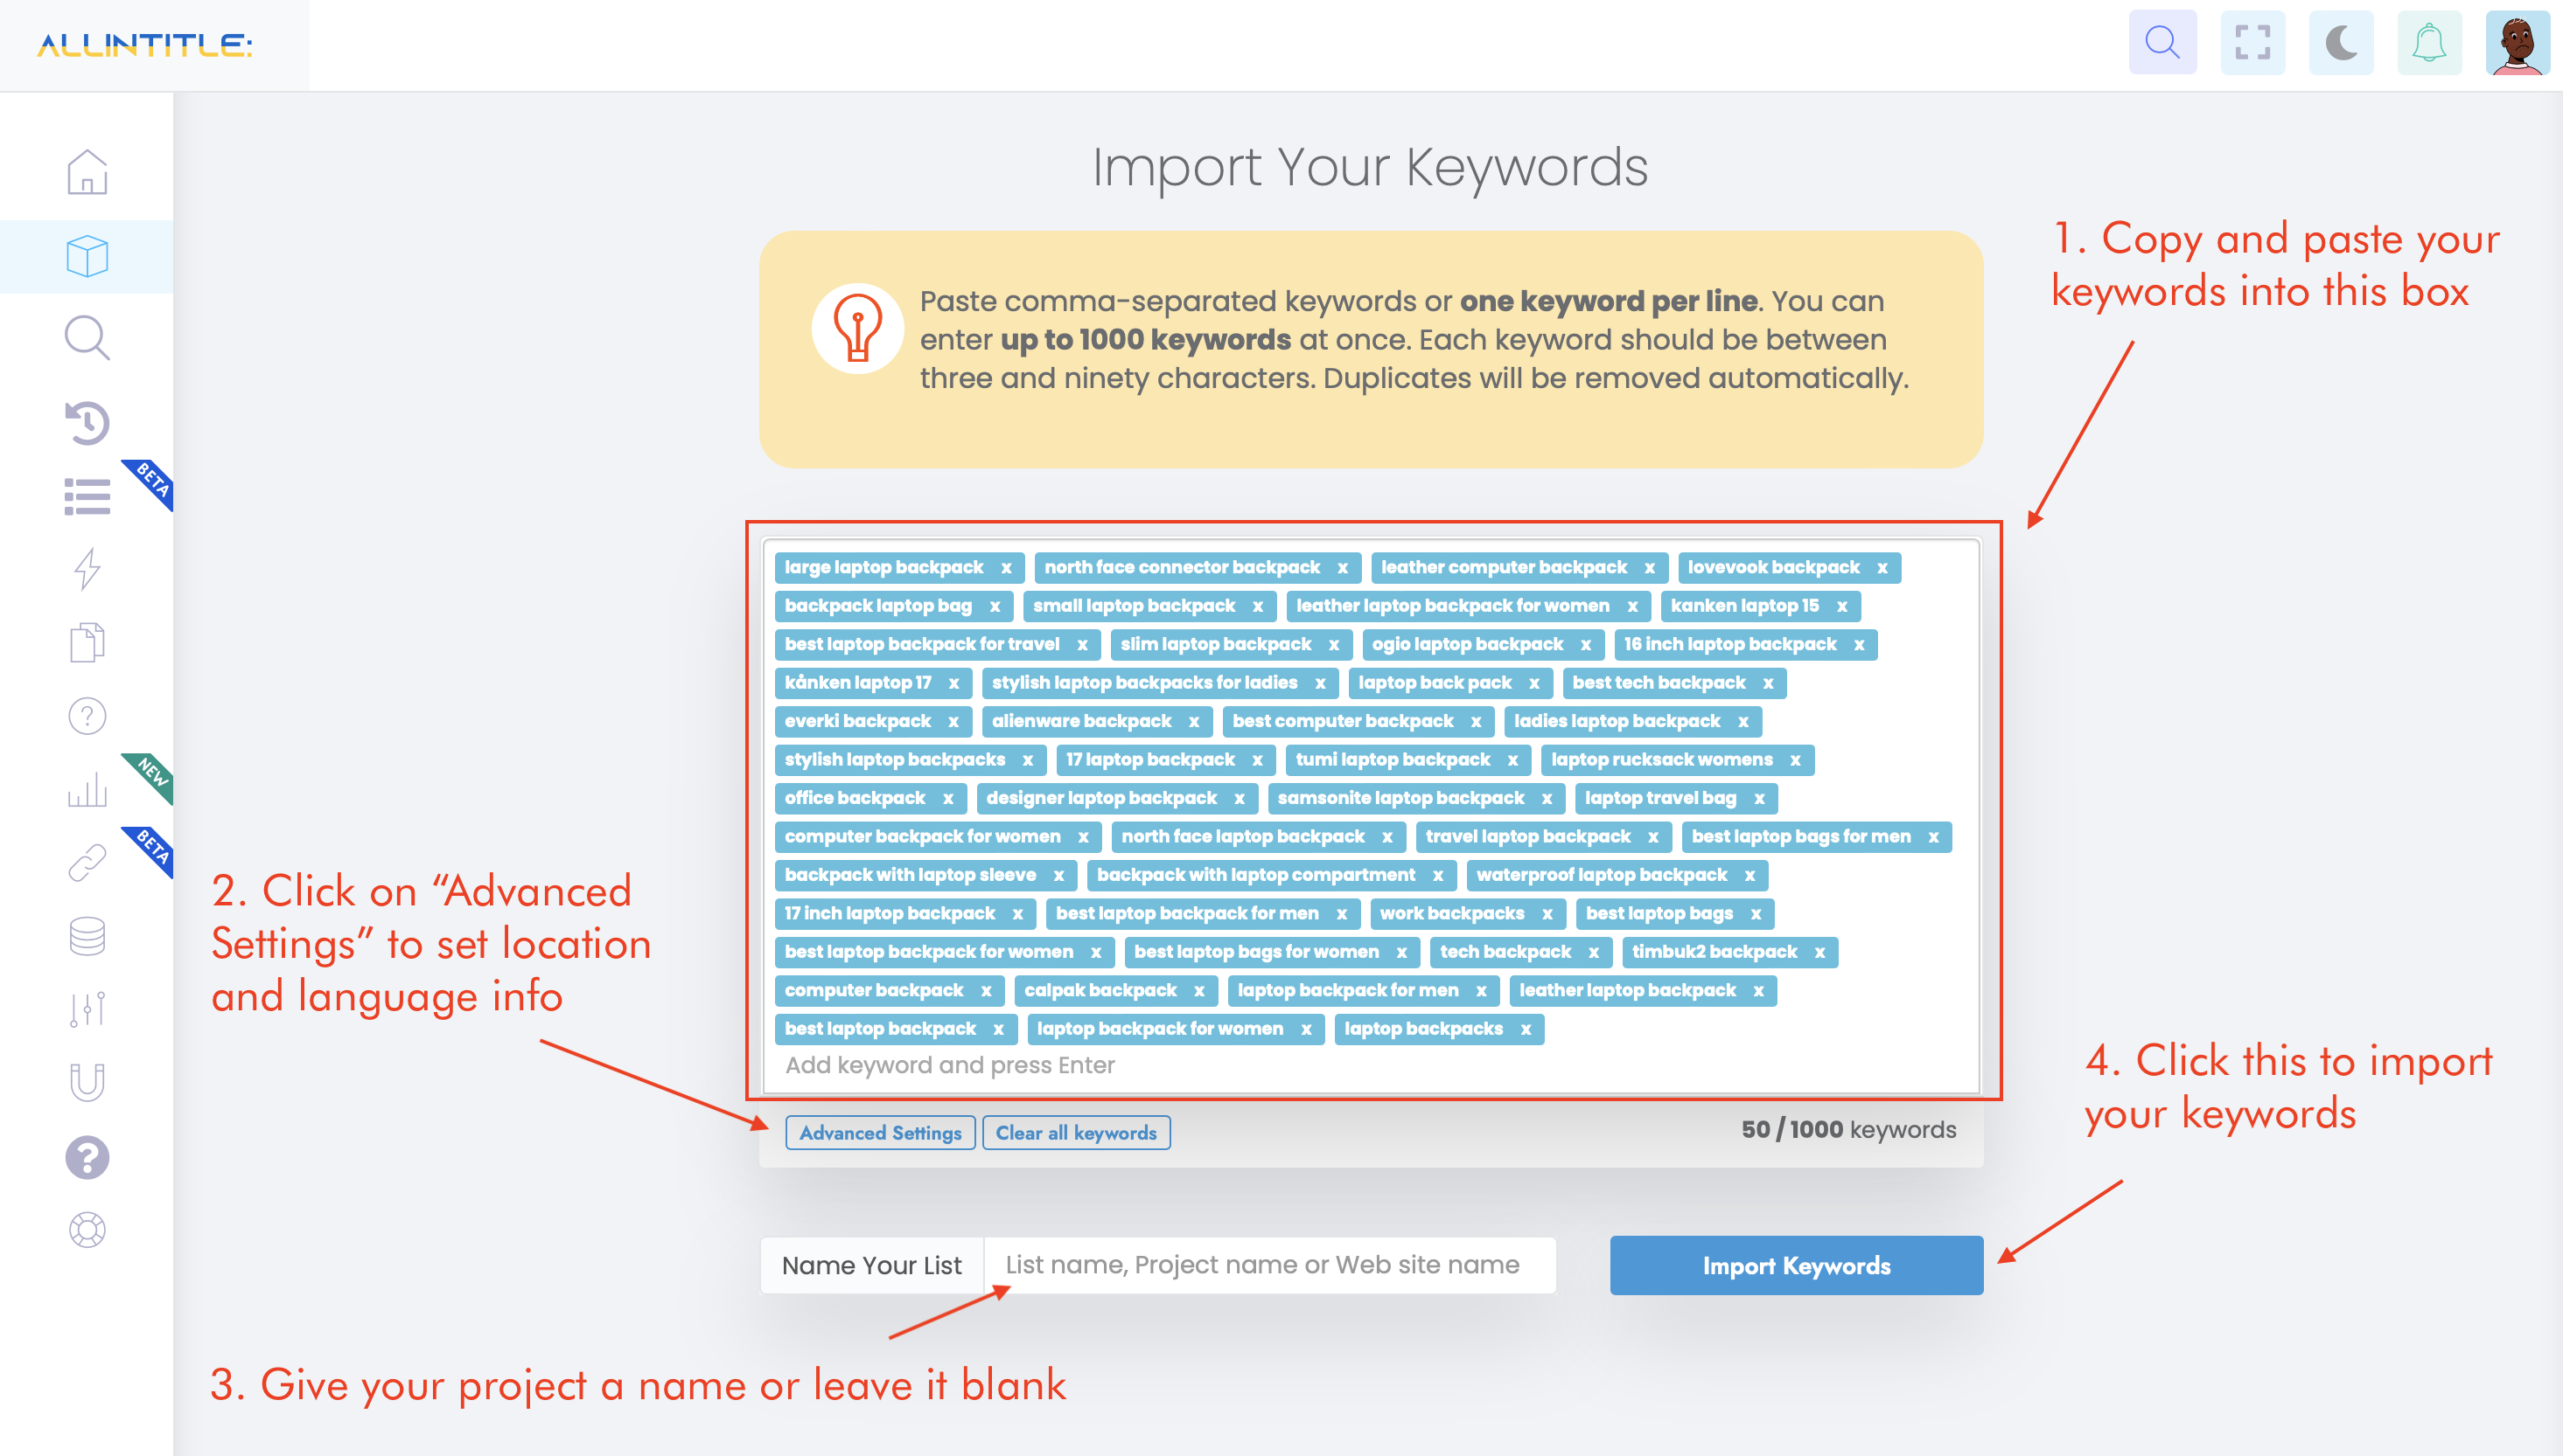Remove the large laptop backpack keyword tag

(x=1003, y=566)
